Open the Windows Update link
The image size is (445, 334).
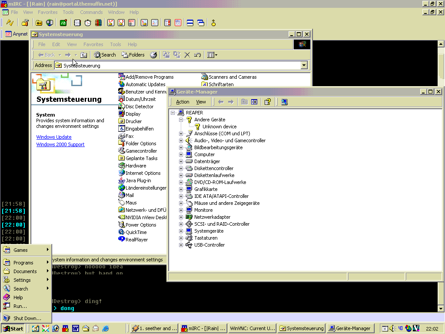coord(54,137)
